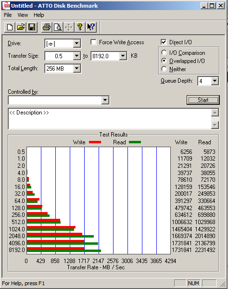228x289 pixels.
Task: Expand the Total Length dropdown
Action: pyautogui.click(x=76, y=69)
